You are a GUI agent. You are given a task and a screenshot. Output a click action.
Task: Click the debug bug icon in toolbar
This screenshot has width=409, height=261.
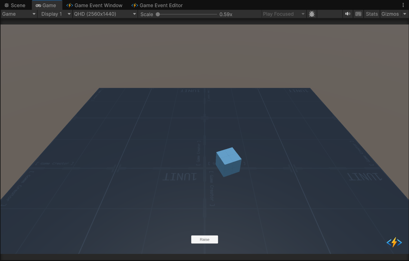(312, 14)
